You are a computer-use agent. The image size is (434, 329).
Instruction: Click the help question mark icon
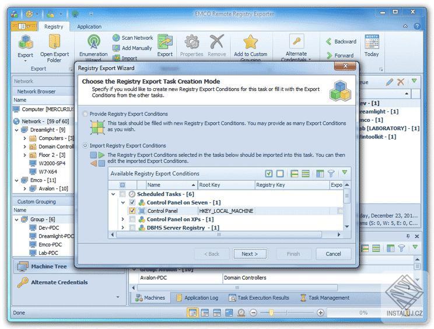tap(417, 26)
